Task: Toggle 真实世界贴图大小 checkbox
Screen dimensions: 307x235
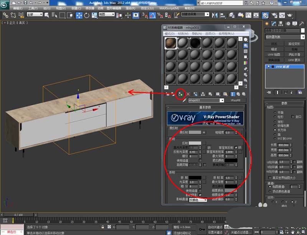Action: click(x=269, y=178)
